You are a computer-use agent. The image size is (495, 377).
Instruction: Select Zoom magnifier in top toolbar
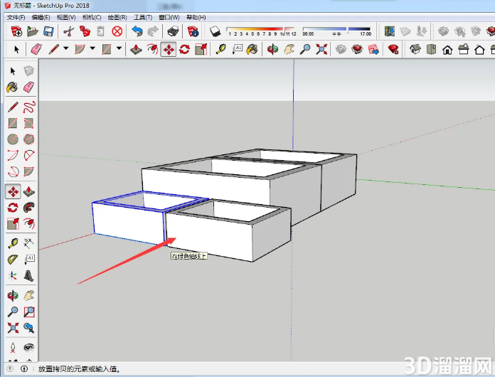[x=305, y=50]
